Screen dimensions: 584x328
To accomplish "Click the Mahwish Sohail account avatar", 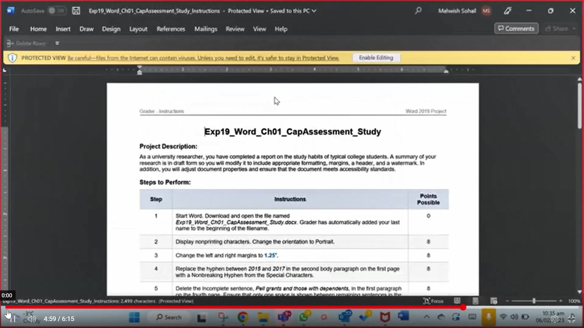I will click(486, 11).
